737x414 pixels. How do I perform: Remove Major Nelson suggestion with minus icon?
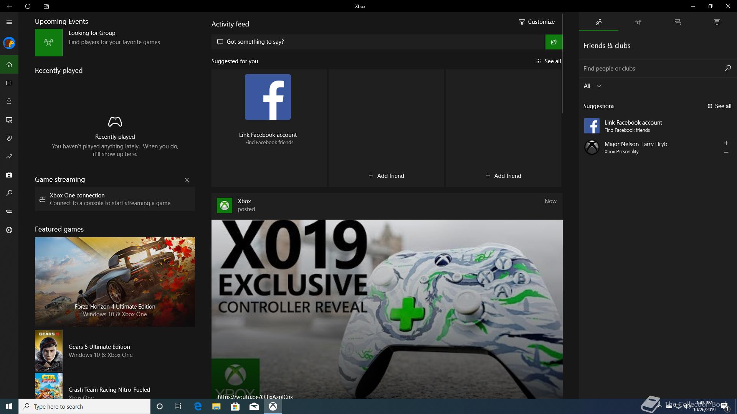[x=726, y=152]
